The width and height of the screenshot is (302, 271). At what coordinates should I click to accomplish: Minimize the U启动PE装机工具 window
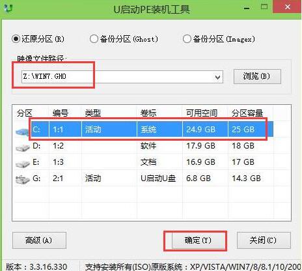click(247, 8)
